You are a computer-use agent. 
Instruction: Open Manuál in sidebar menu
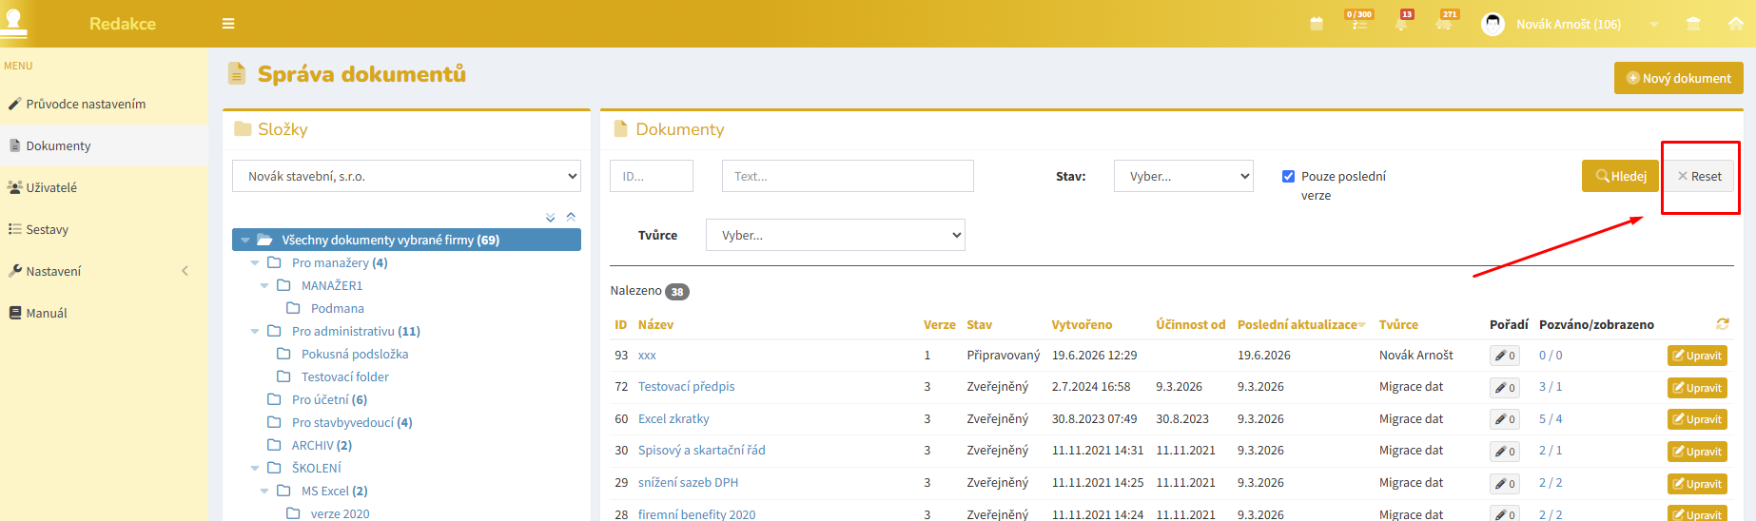pyautogui.click(x=104, y=313)
